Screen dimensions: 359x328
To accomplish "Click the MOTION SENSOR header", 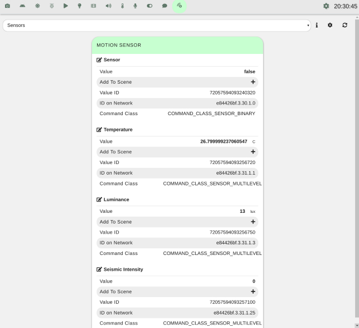I will click(x=177, y=45).
